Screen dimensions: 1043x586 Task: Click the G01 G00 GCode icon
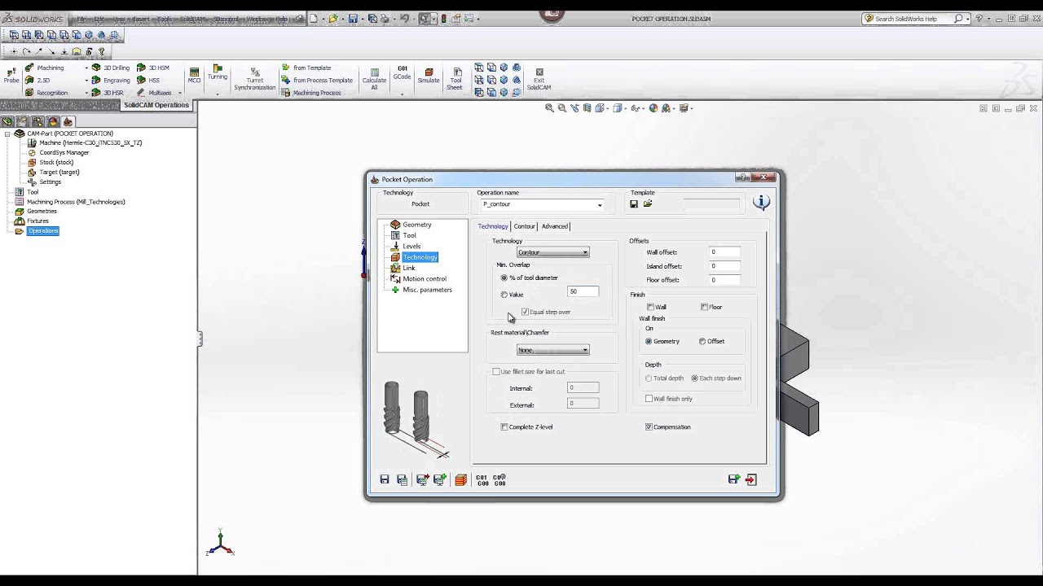[x=482, y=480]
